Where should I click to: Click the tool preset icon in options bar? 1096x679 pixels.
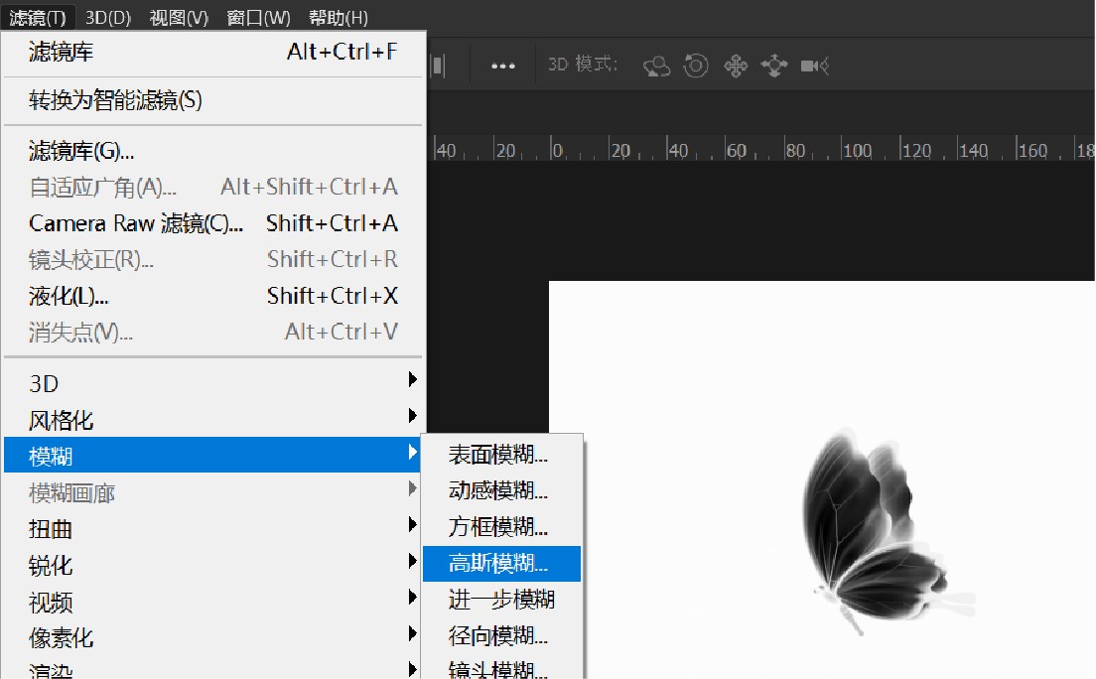pyautogui.click(x=437, y=66)
